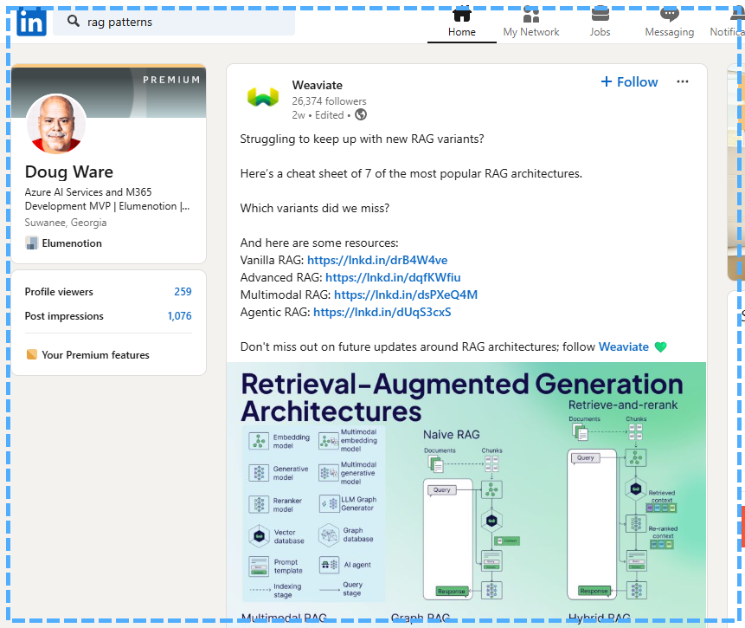Click the Weaviate mention in post text

coord(623,346)
